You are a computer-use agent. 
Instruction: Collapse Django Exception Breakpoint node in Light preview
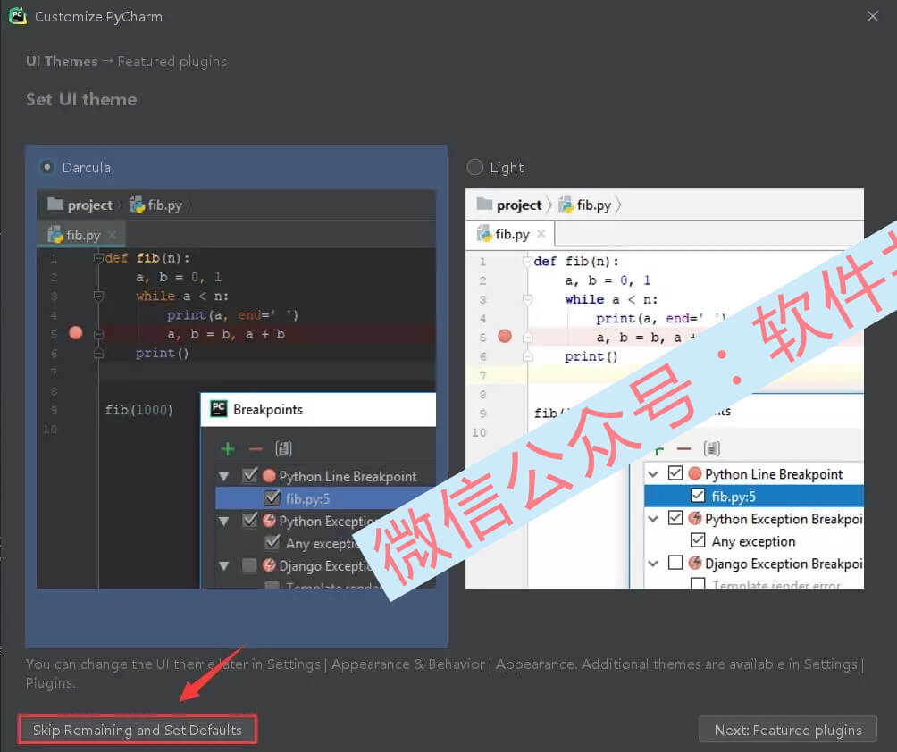[x=653, y=564]
